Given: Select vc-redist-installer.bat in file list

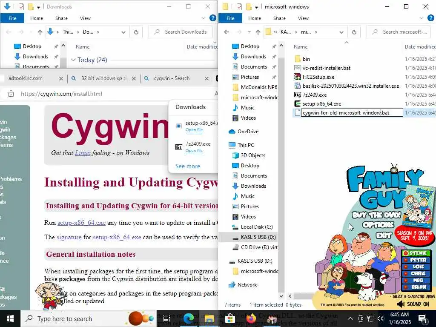Looking at the screenshot, I should [327, 68].
